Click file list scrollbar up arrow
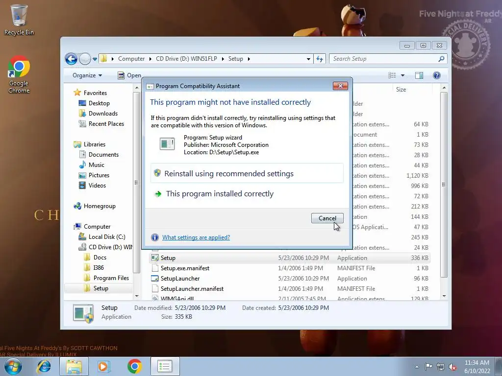This screenshot has height=376, width=502. 444,88
